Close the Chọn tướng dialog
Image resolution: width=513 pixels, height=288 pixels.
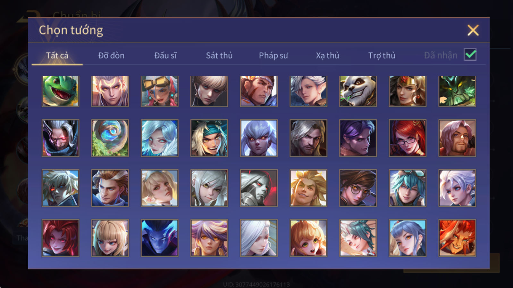click(x=473, y=30)
